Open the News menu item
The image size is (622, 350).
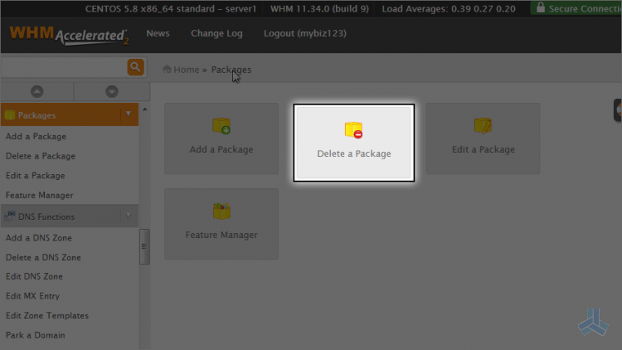(158, 33)
